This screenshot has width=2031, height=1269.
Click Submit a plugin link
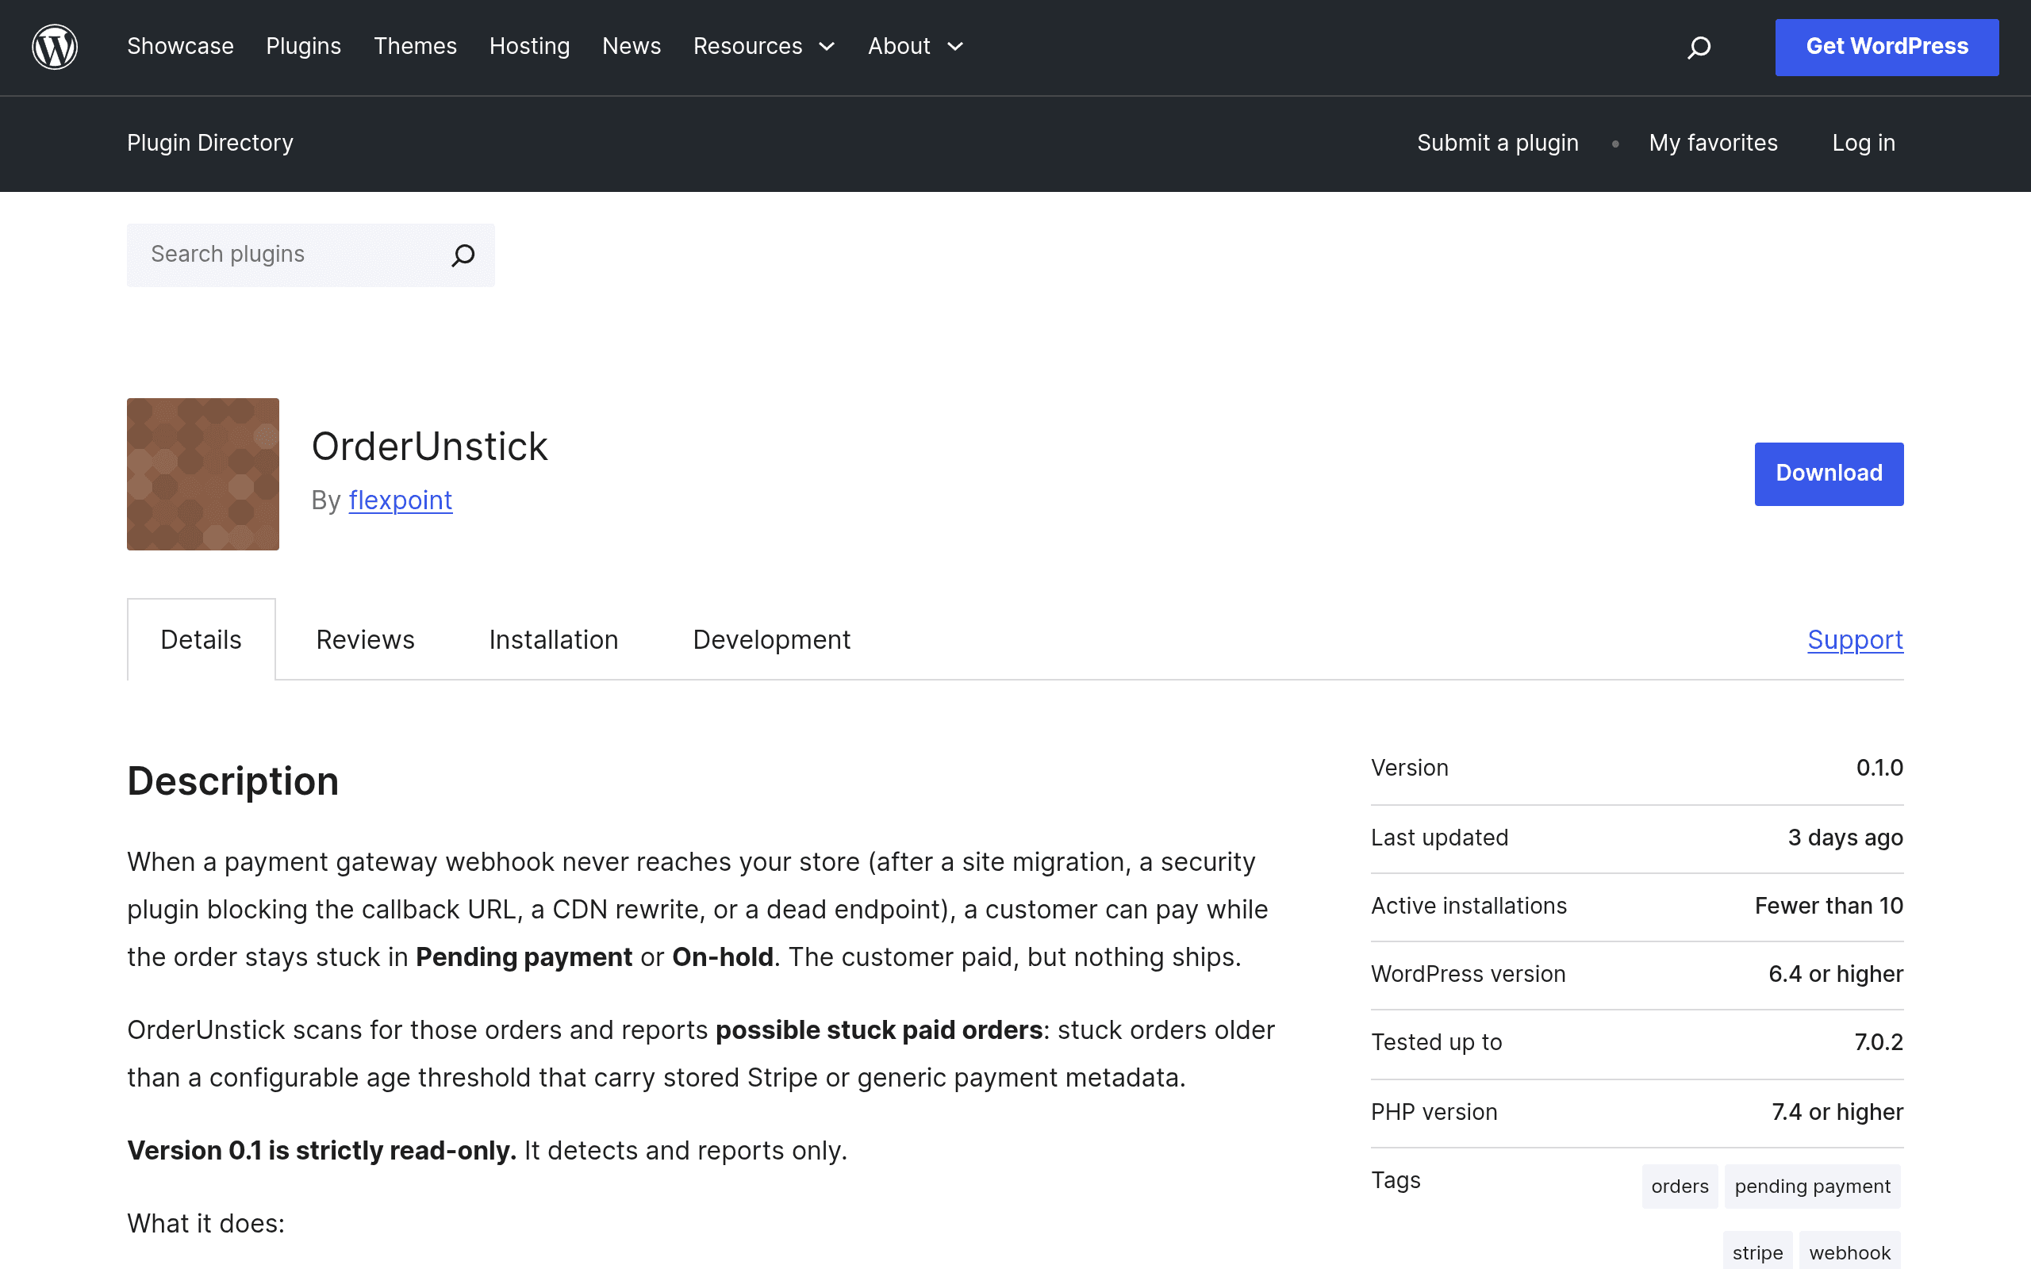tap(1498, 143)
